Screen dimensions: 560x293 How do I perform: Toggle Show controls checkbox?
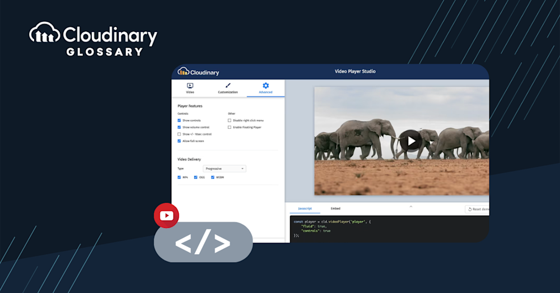pyautogui.click(x=179, y=120)
